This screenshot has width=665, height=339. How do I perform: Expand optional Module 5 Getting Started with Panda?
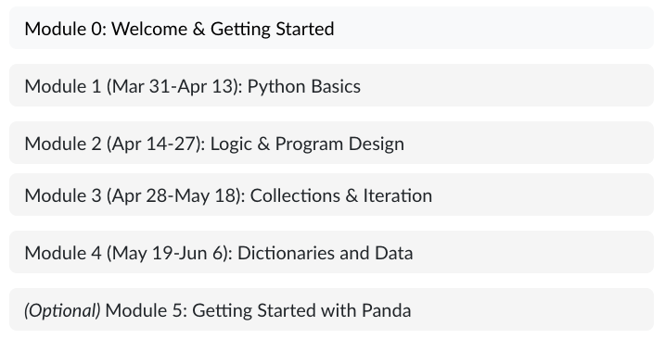coord(331,309)
